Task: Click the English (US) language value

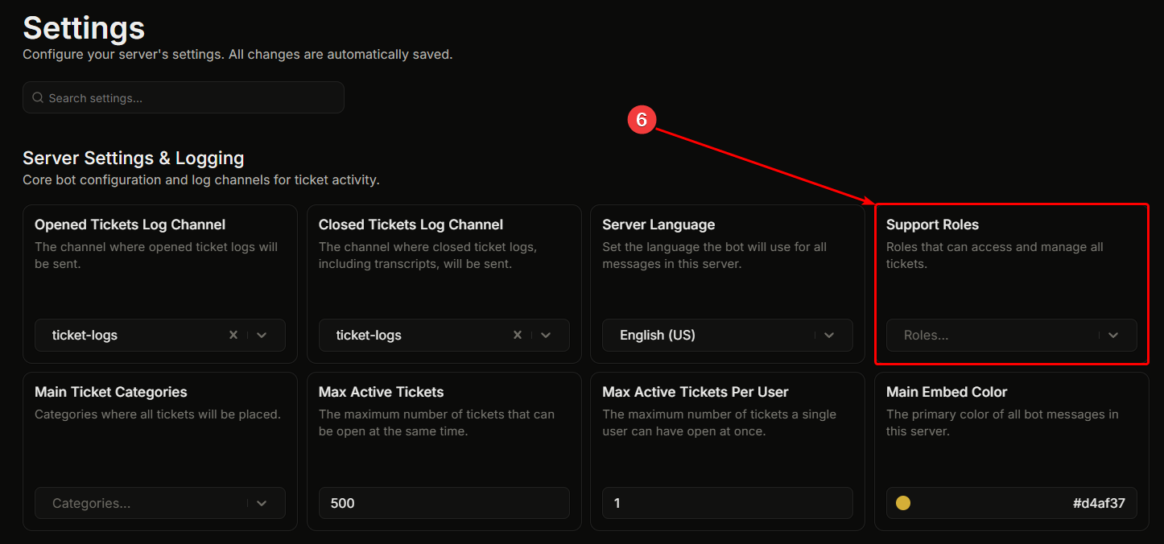Action: pyautogui.click(x=658, y=335)
